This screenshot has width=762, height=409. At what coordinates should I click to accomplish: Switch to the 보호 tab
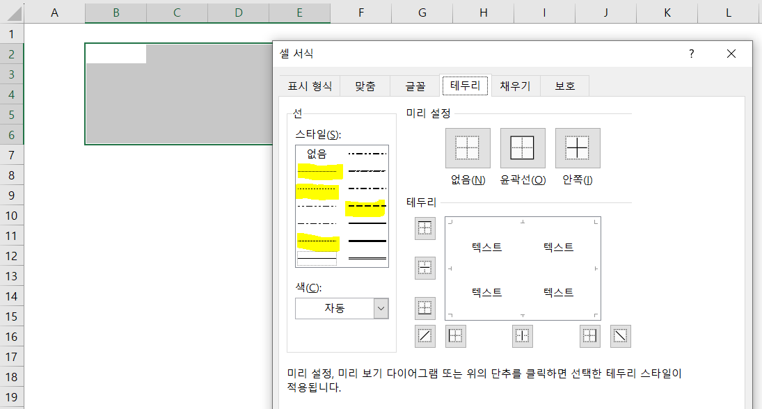point(564,86)
